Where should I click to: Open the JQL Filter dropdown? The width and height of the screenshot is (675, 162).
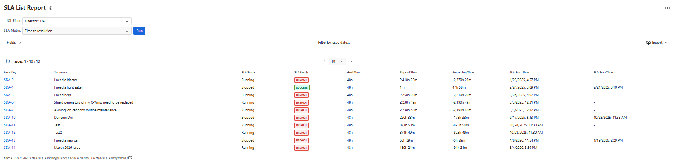pos(77,21)
